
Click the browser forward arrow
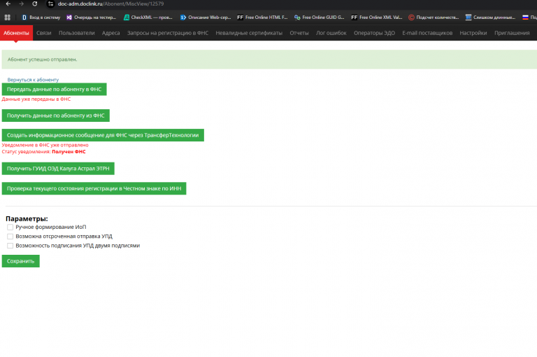(21, 3)
